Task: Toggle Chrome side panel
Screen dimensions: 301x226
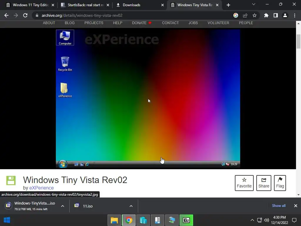Action: click(x=276, y=15)
